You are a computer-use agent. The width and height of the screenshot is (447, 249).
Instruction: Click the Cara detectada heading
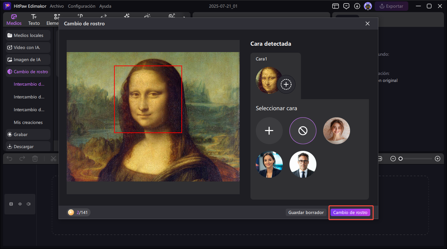pyautogui.click(x=271, y=44)
